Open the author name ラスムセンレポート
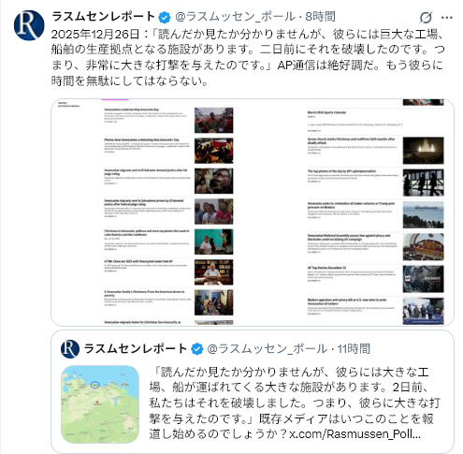 point(104,17)
